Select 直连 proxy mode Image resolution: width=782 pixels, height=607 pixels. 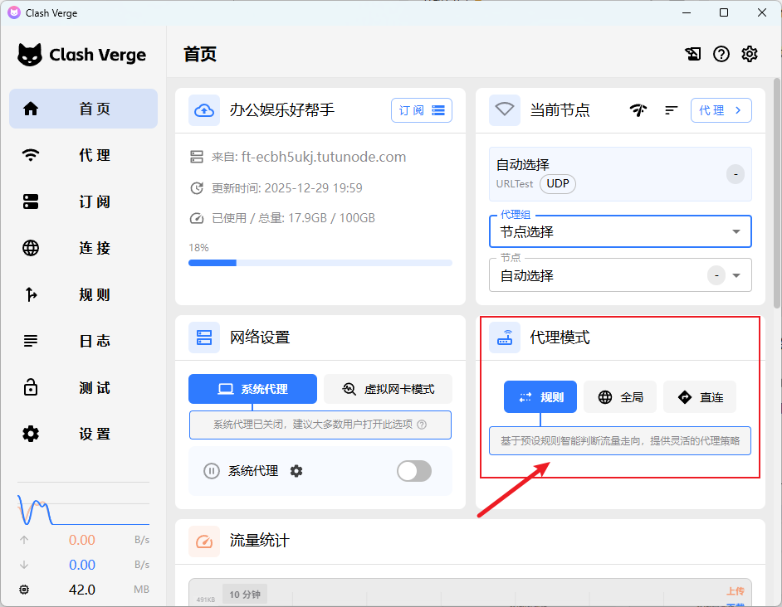point(700,397)
